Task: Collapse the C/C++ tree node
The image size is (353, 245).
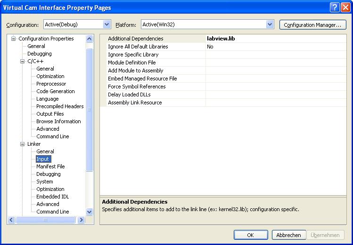Action: click(x=22, y=61)
